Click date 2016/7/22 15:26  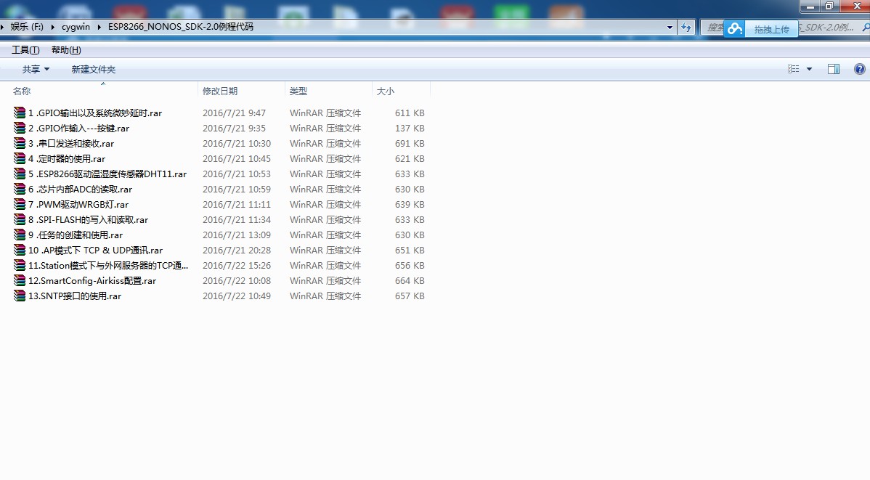click(237, 265)
